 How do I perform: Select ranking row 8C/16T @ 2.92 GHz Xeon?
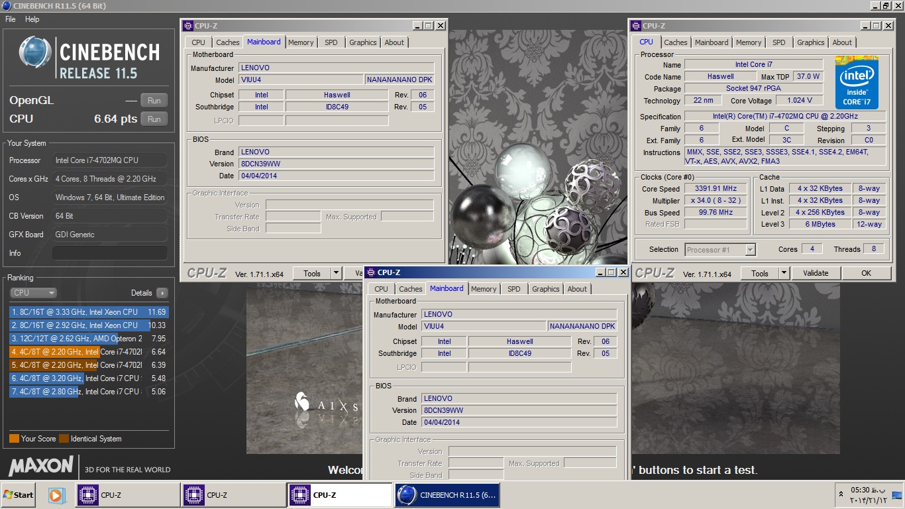(x=89, y=325)
